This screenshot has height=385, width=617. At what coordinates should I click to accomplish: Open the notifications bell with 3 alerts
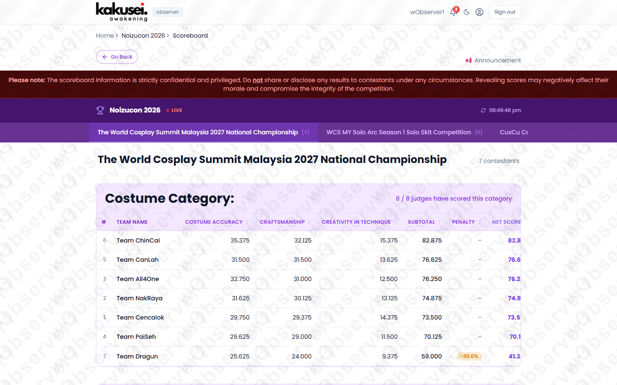click(x=454, y=12)
